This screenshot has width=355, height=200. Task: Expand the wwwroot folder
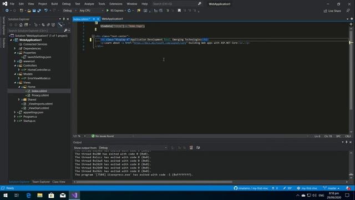(x=15, y=61)
